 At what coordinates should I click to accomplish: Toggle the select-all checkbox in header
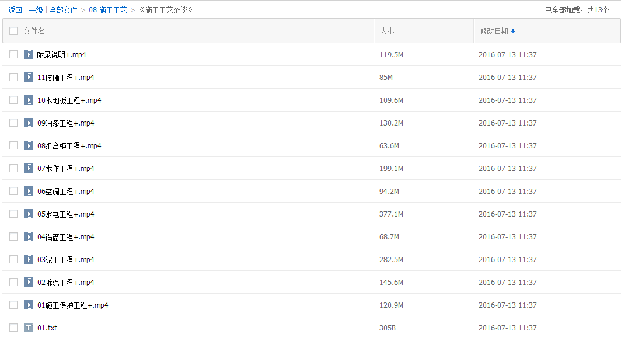(x=13, y=31)
